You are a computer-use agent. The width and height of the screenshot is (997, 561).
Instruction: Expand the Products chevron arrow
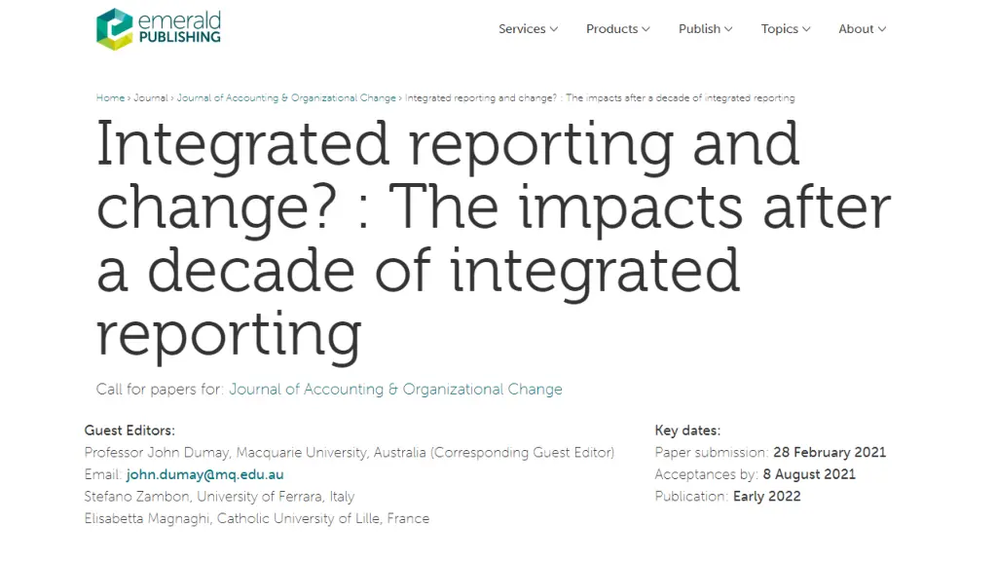(x=646, y=29)
